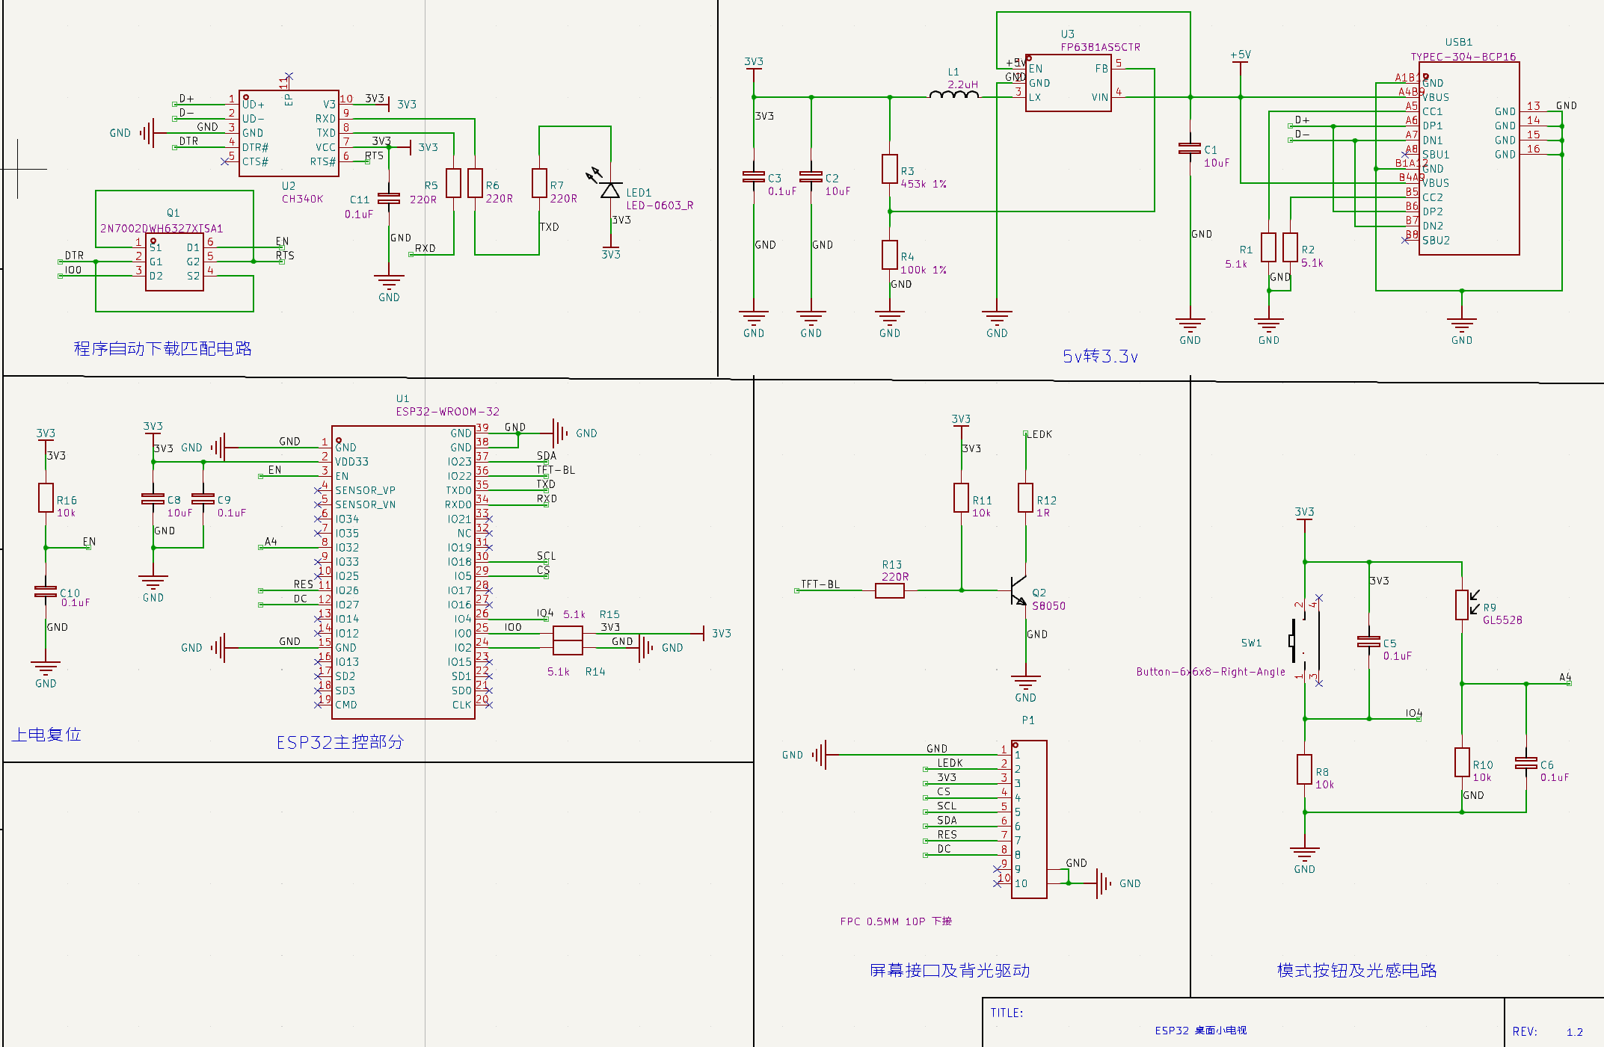Viewport: 1604px width, 1047px height.
Task: Click the P1 FPC connector symbol
Action: pos(1029,819)
